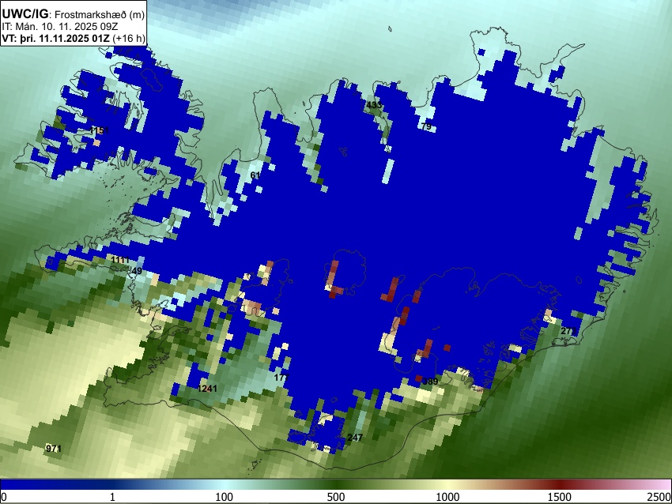The width and height of the screenshot is (672, 504).
Task: Click the 'IT: Mán. 10. 11. 2025 09Z' line
Action: (x=59, y=27)
